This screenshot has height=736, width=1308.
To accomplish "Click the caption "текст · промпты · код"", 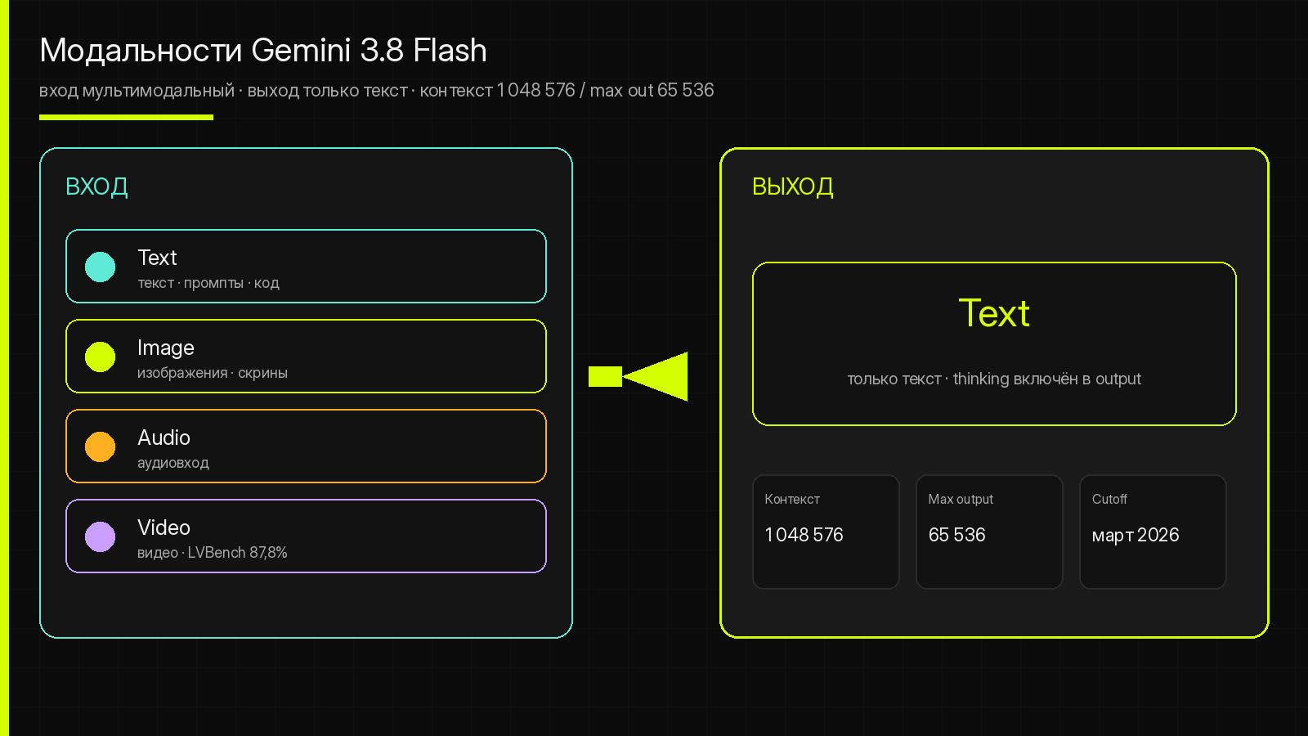I will [x=208, y=283].
